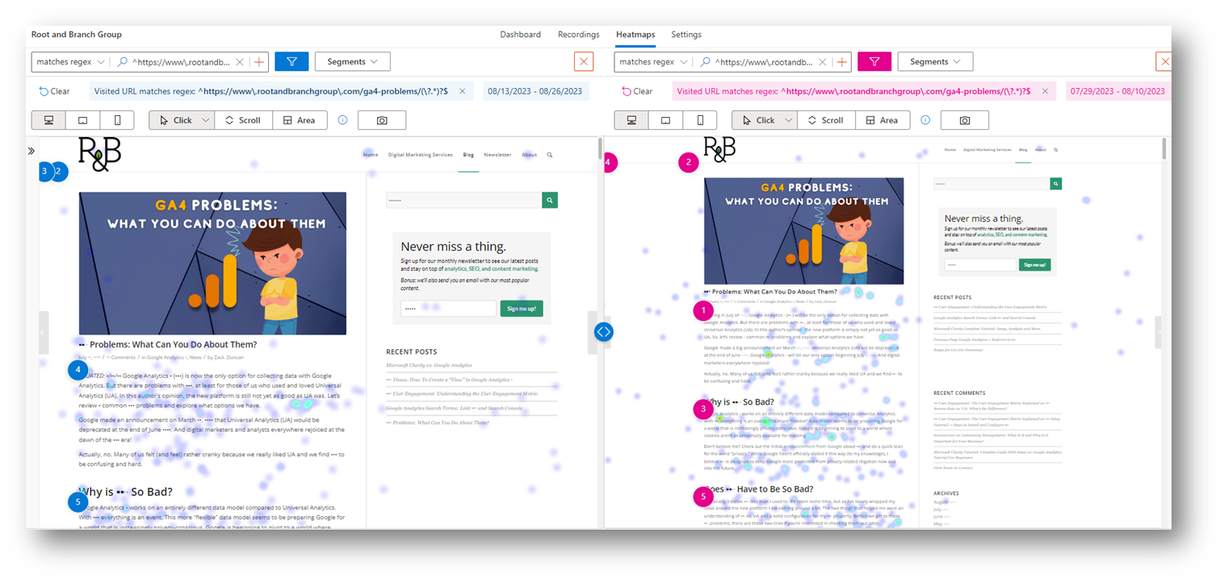Image resolution: width=1224 pixels, height=582 pixels.
Task: Add URL condition with plus in pink pane
Action: point(842,61)
